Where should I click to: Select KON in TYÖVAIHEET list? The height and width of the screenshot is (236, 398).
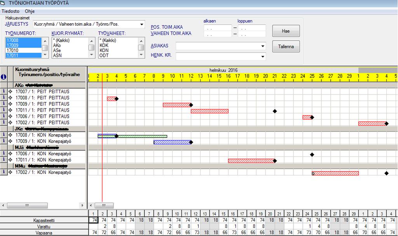118,50
